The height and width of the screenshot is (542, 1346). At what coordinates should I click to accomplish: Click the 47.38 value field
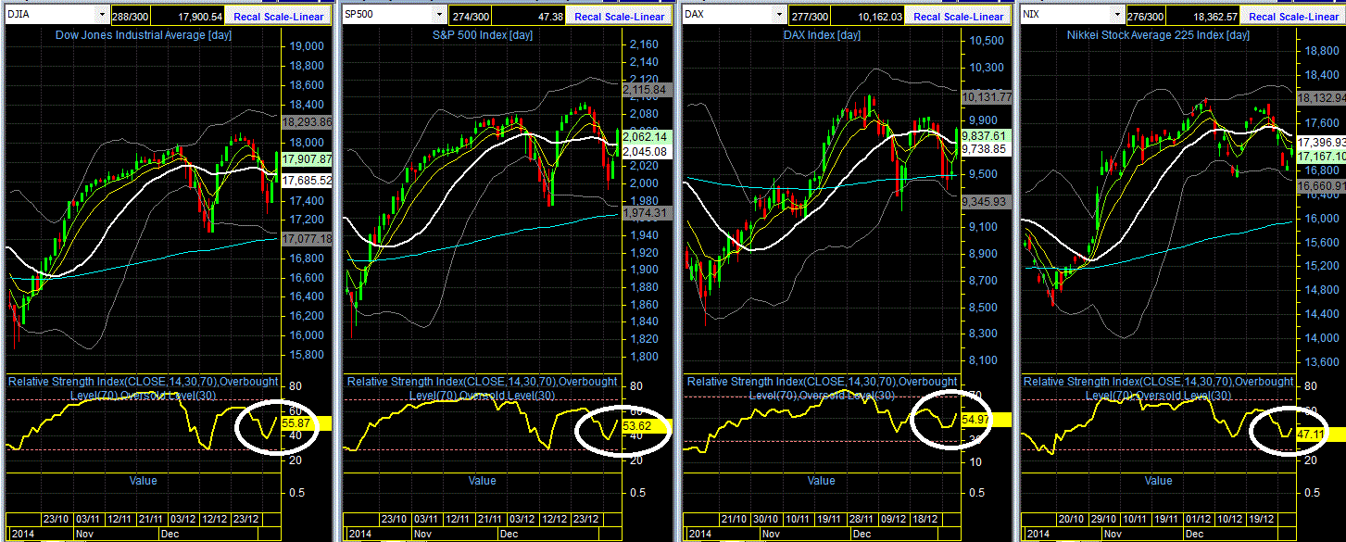[x=526, y=17]
